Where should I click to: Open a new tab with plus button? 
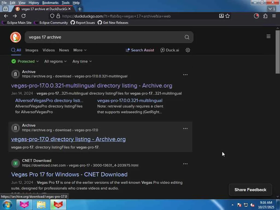[x=80, y=9]
